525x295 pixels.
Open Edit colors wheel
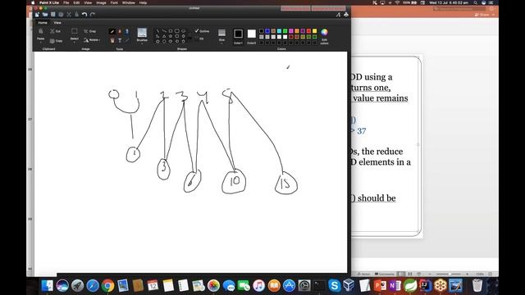point(324,35)
